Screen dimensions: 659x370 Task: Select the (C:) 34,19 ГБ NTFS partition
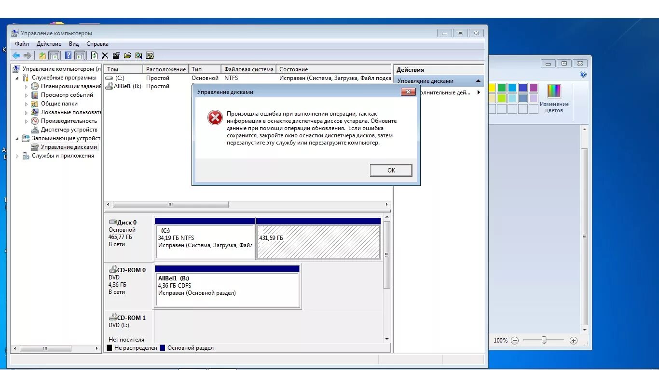coord(205,238)
